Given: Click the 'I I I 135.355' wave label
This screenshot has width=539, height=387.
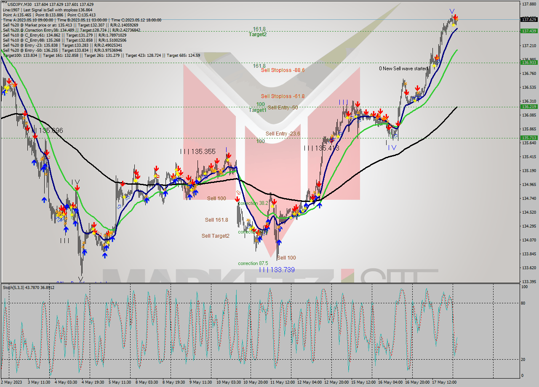Looking at the screenshot, I should pos(198,151).
